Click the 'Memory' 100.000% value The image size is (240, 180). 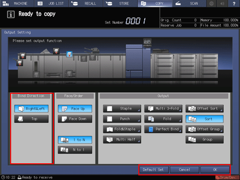click(231, 20)
